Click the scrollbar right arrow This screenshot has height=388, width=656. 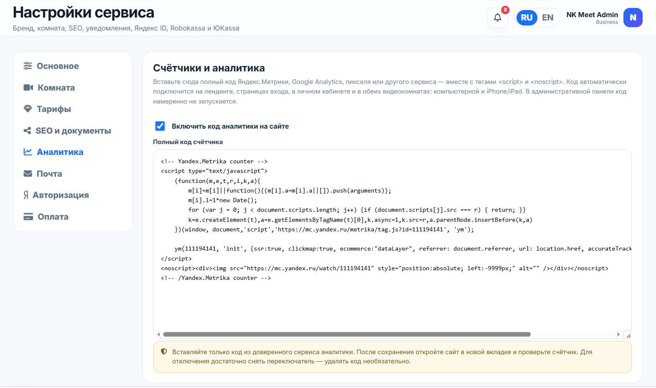(618, 335)
